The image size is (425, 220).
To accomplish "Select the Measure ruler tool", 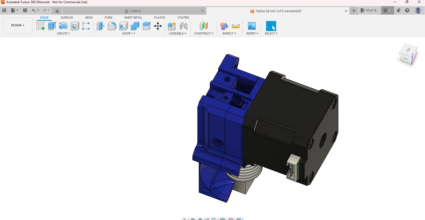I will point(235,26).
